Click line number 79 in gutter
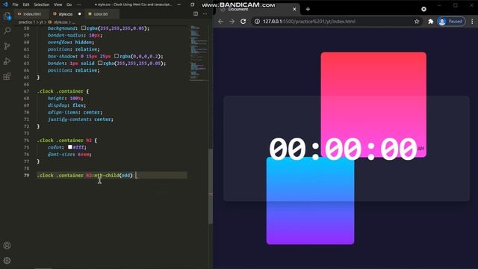This screenshot has width=478, height=269. tap(27, 176)
